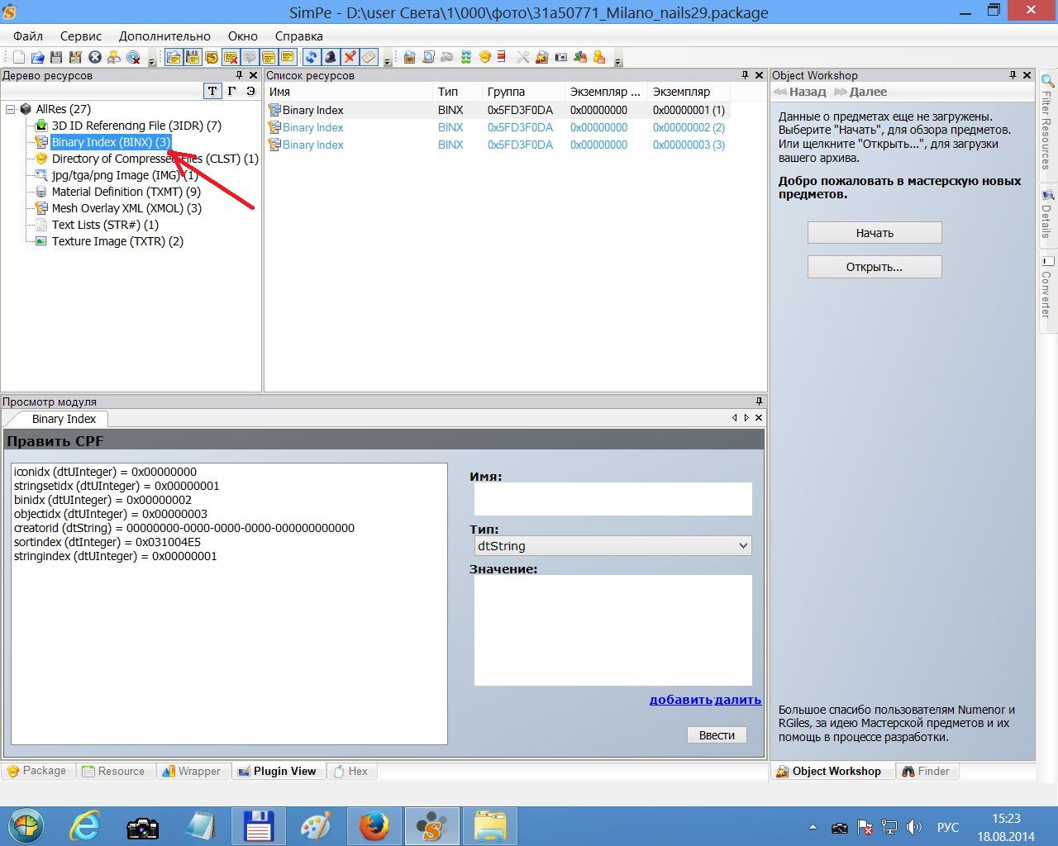This screenshot has height=846, width=1058.
Task: Open Firefox from the Windows taskbar
Action: pos(374,826)
